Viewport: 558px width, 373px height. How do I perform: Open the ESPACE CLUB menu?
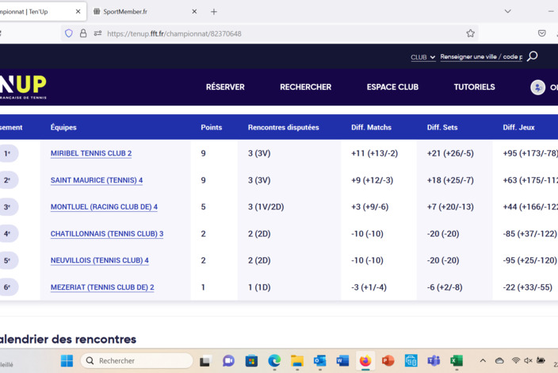tap(392, 87)
